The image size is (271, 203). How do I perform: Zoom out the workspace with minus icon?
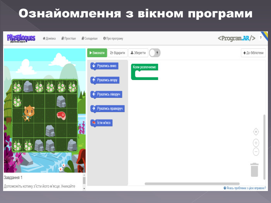pos(256,152)
